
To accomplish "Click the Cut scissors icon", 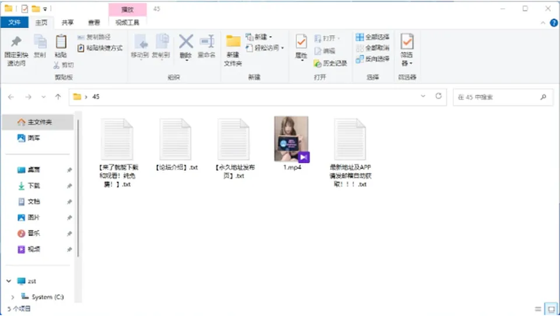I will click(x=57, y=65).
